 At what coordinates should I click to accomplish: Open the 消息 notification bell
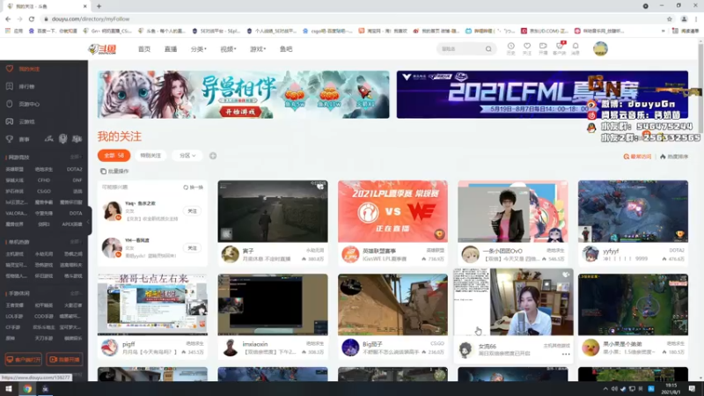(576, 48)
